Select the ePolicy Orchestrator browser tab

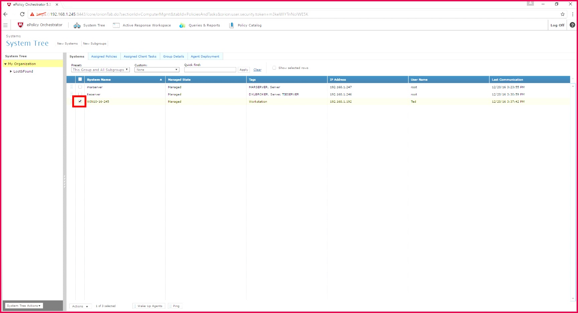(x=32, y=5)
